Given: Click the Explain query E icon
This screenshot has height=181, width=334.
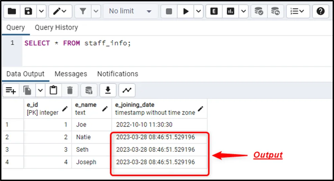Looking at the screenshot, I should (214, 11).
